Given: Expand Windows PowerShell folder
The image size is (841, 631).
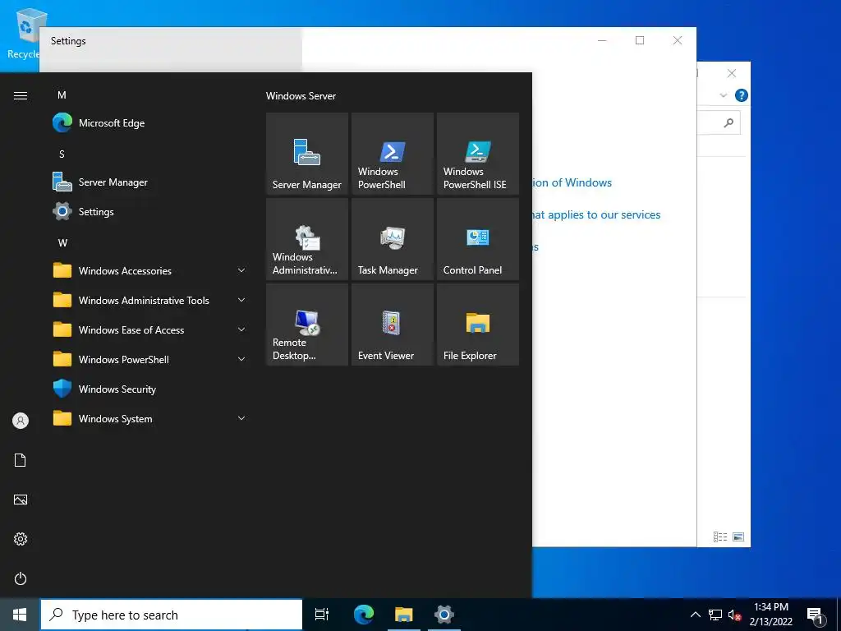Looking at the screenshot, I should (150, 360).
